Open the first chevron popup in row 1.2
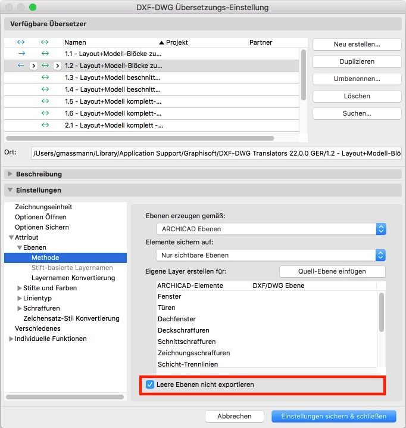Image resolution: width=406 pixels, height=428 pixels. pyautogui.click(x=33, y=66)
